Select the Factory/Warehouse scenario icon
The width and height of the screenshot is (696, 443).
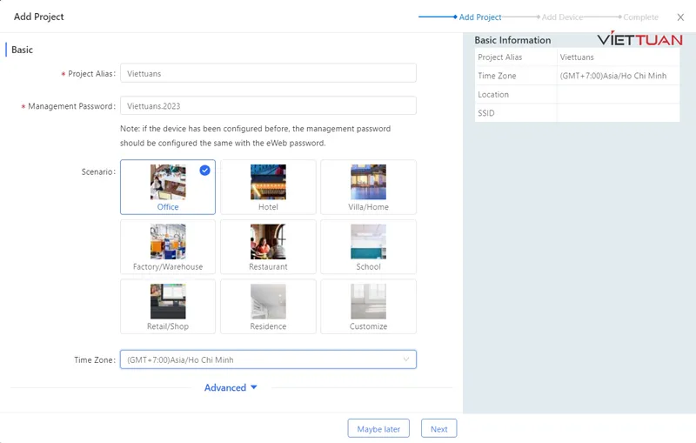pyautogui.click(x=168, y=242)
